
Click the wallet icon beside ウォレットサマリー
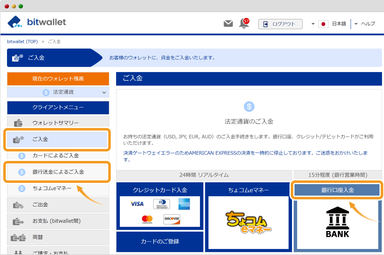(x=18, y=123)
